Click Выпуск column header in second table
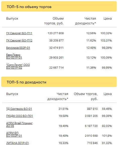Image resolution: width=118 pixels, height=148 pixels. click(x=12, y=94)
